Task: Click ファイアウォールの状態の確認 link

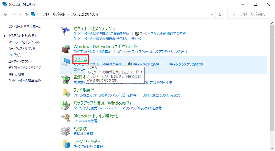Action: (x=92, y=52)
